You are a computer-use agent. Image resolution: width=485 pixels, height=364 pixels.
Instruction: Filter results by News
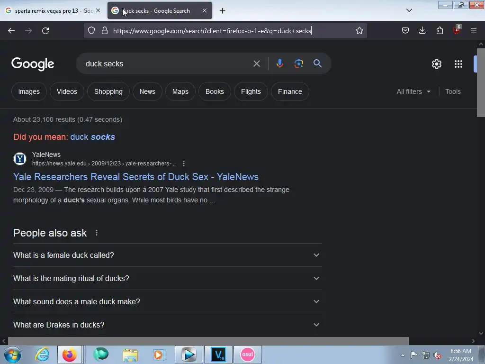[147, 91]
